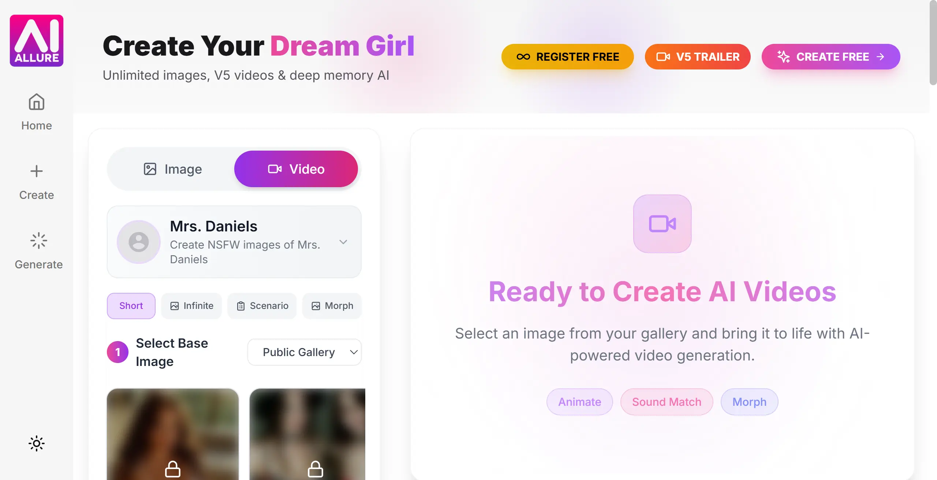The width and height of the screenshot is (937, 480).
Task: Click the Sound Match chip
Action: 667,402
